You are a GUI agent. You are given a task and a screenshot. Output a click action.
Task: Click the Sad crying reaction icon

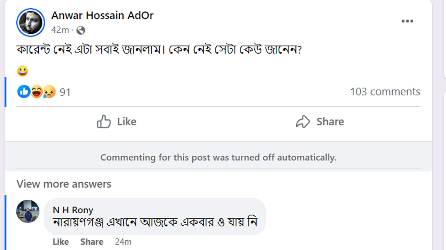click(x=49, y=92)
